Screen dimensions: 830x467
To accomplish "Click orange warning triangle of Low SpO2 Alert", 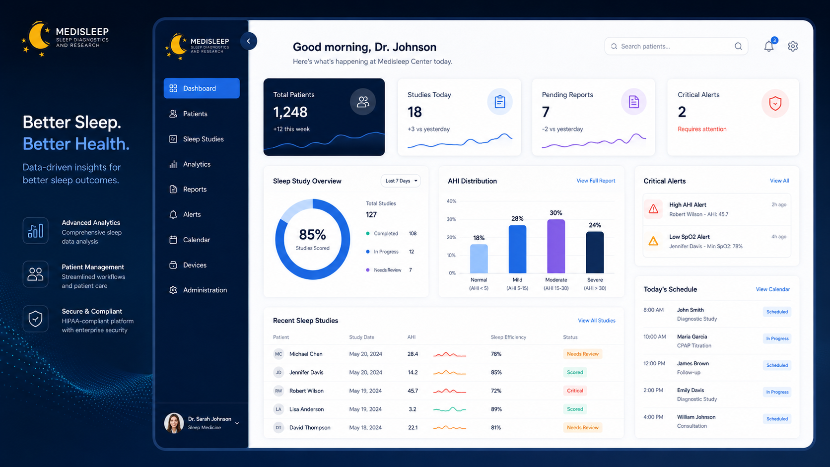I will [x=653, y=241].
